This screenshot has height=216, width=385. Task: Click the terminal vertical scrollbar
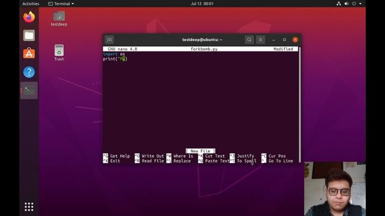tap(300, 104)
